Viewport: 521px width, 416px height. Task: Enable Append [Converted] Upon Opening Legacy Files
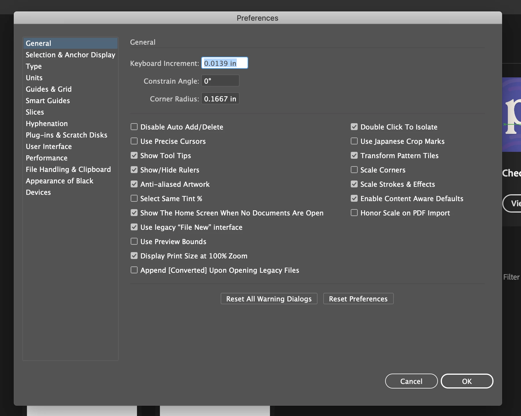pos(134,270)
